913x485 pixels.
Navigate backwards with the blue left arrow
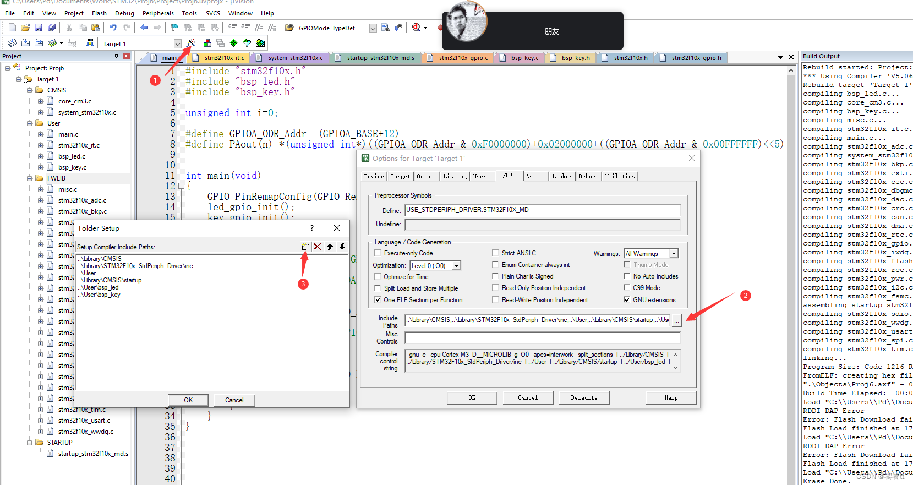coord(144,28)
